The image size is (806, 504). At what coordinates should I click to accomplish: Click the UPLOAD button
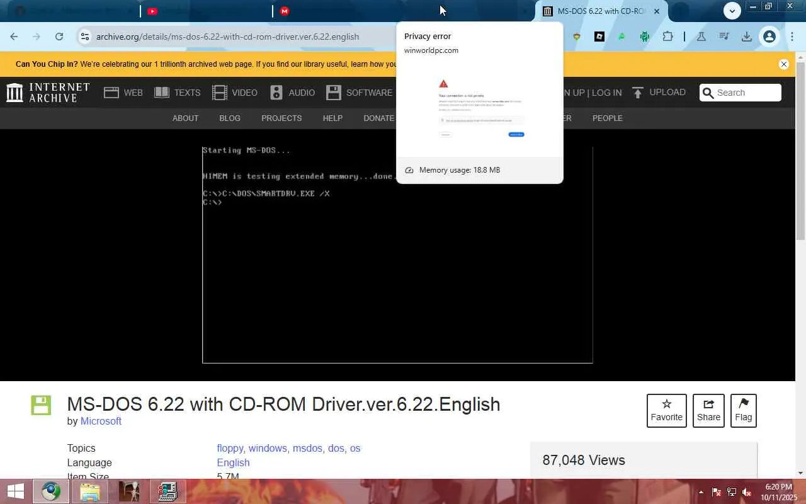659,93
